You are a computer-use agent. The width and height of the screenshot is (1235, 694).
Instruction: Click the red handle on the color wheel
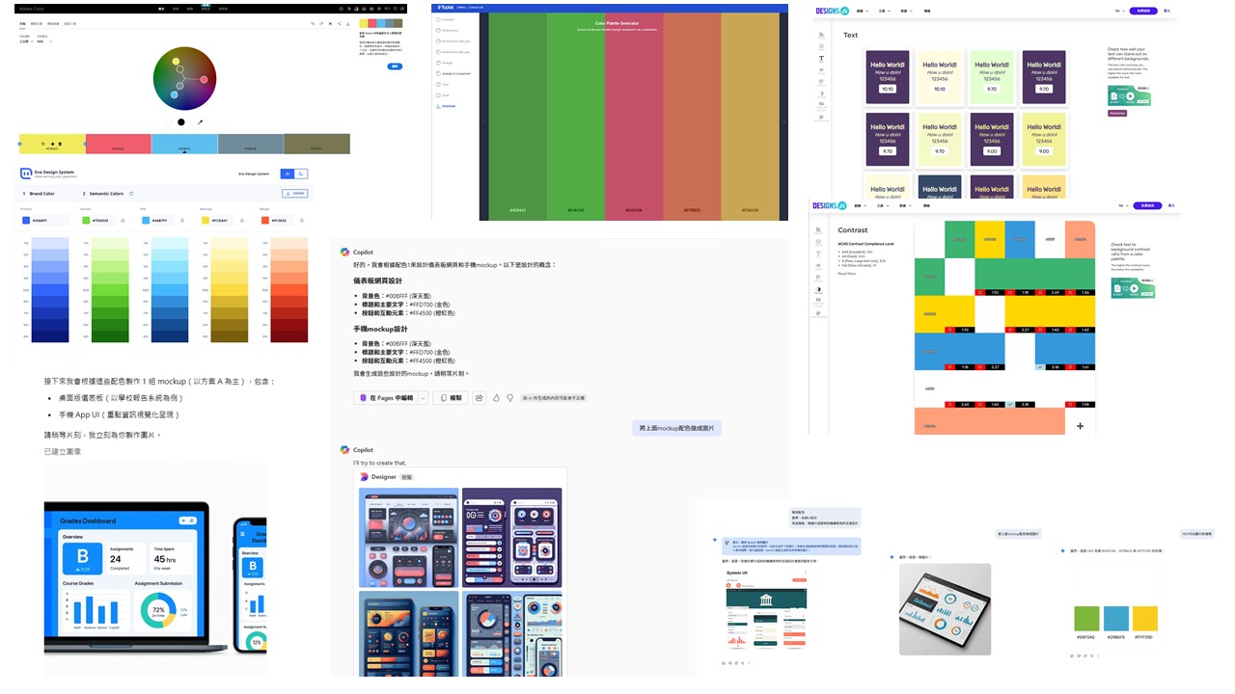click(204, 79)
